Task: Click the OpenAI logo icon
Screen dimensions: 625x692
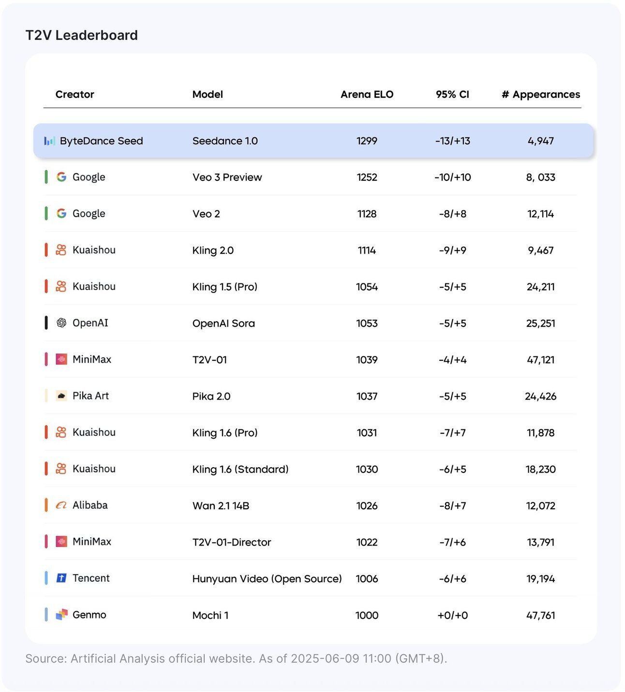Action: coord(61,323)
